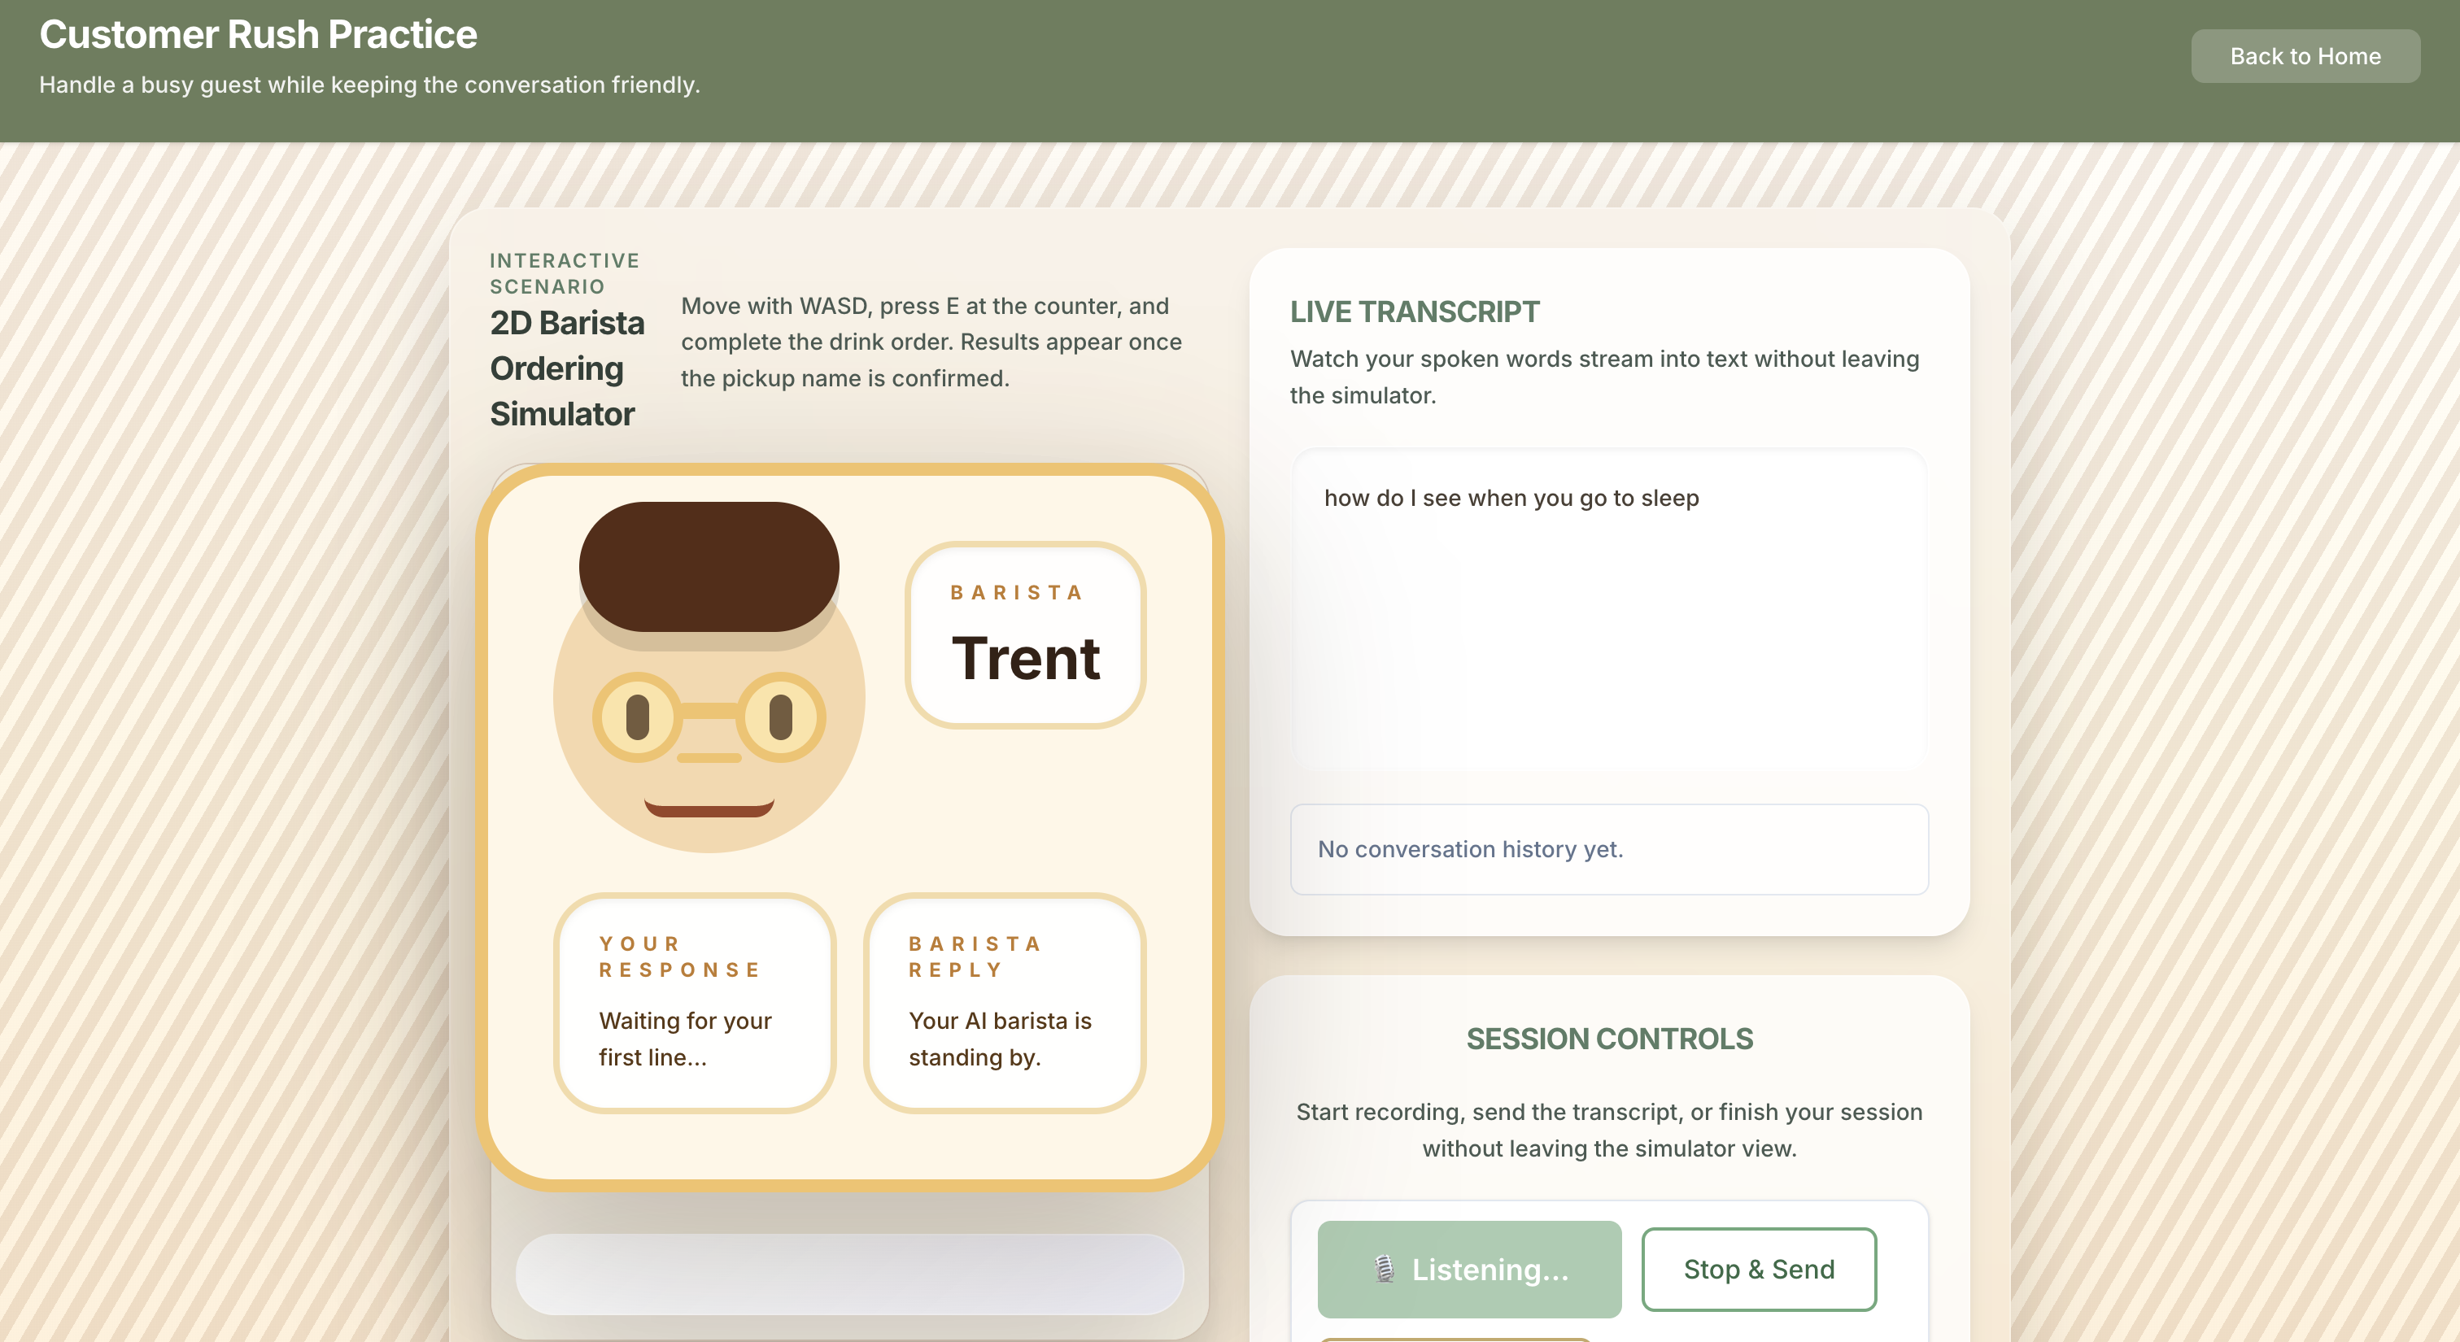
Task: Click the Customer Rush Practice title
Action: point(258,35)
